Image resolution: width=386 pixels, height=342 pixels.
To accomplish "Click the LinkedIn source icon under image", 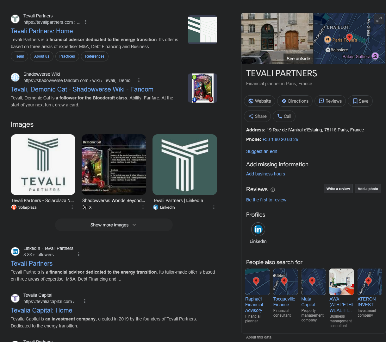I will pos(156,207).
